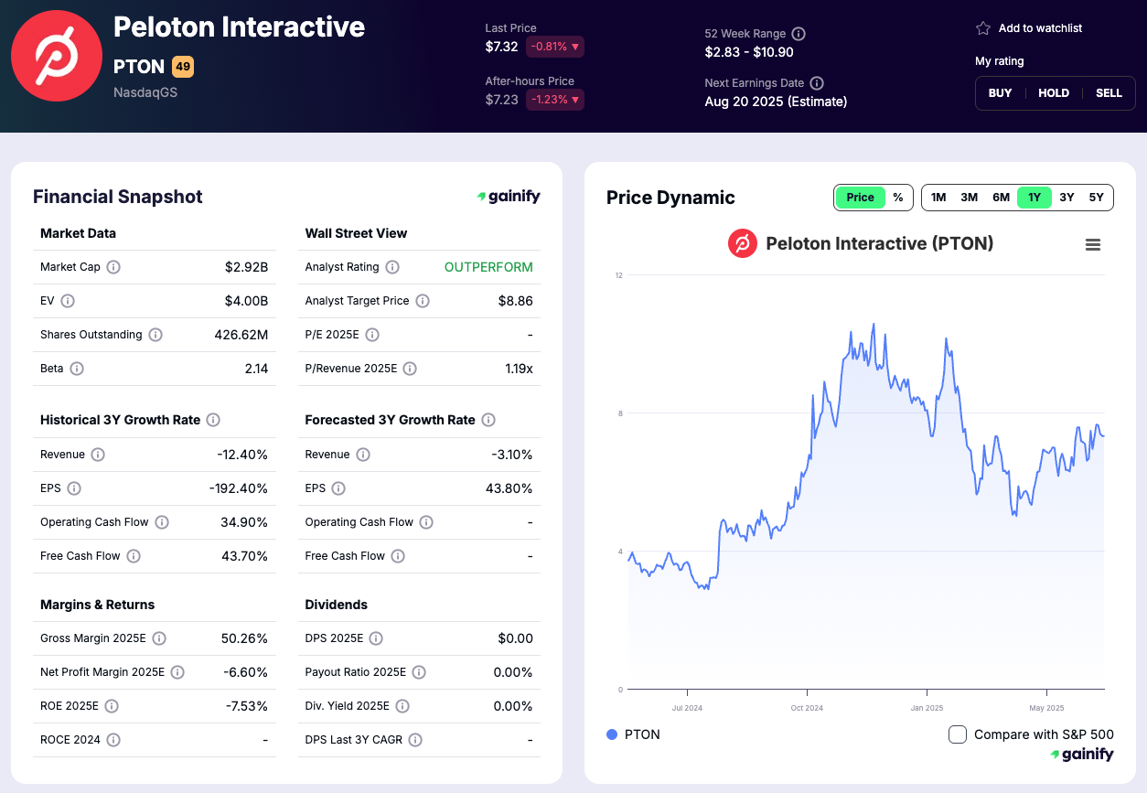Click info icon beside historical Operating Cash Flow
The width and height of the screenshot is (1147, 793).
pos(162,522)
